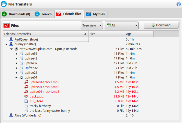This screenshot has width=182, height=123.
Task: Click the 2h 10m age value
Action: (x=131, y=115)
